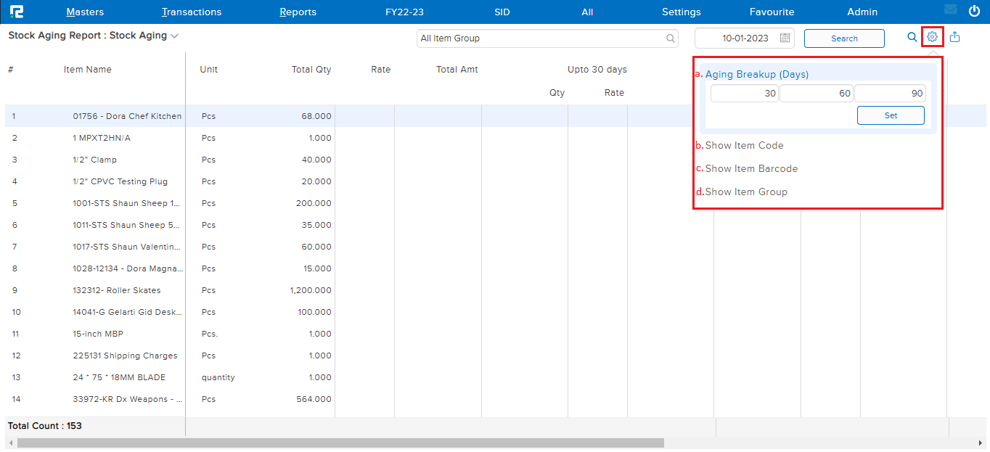Click the horizontal scrollbar thumb
Viewport: 990px width, 452px height.
[340, 443]
